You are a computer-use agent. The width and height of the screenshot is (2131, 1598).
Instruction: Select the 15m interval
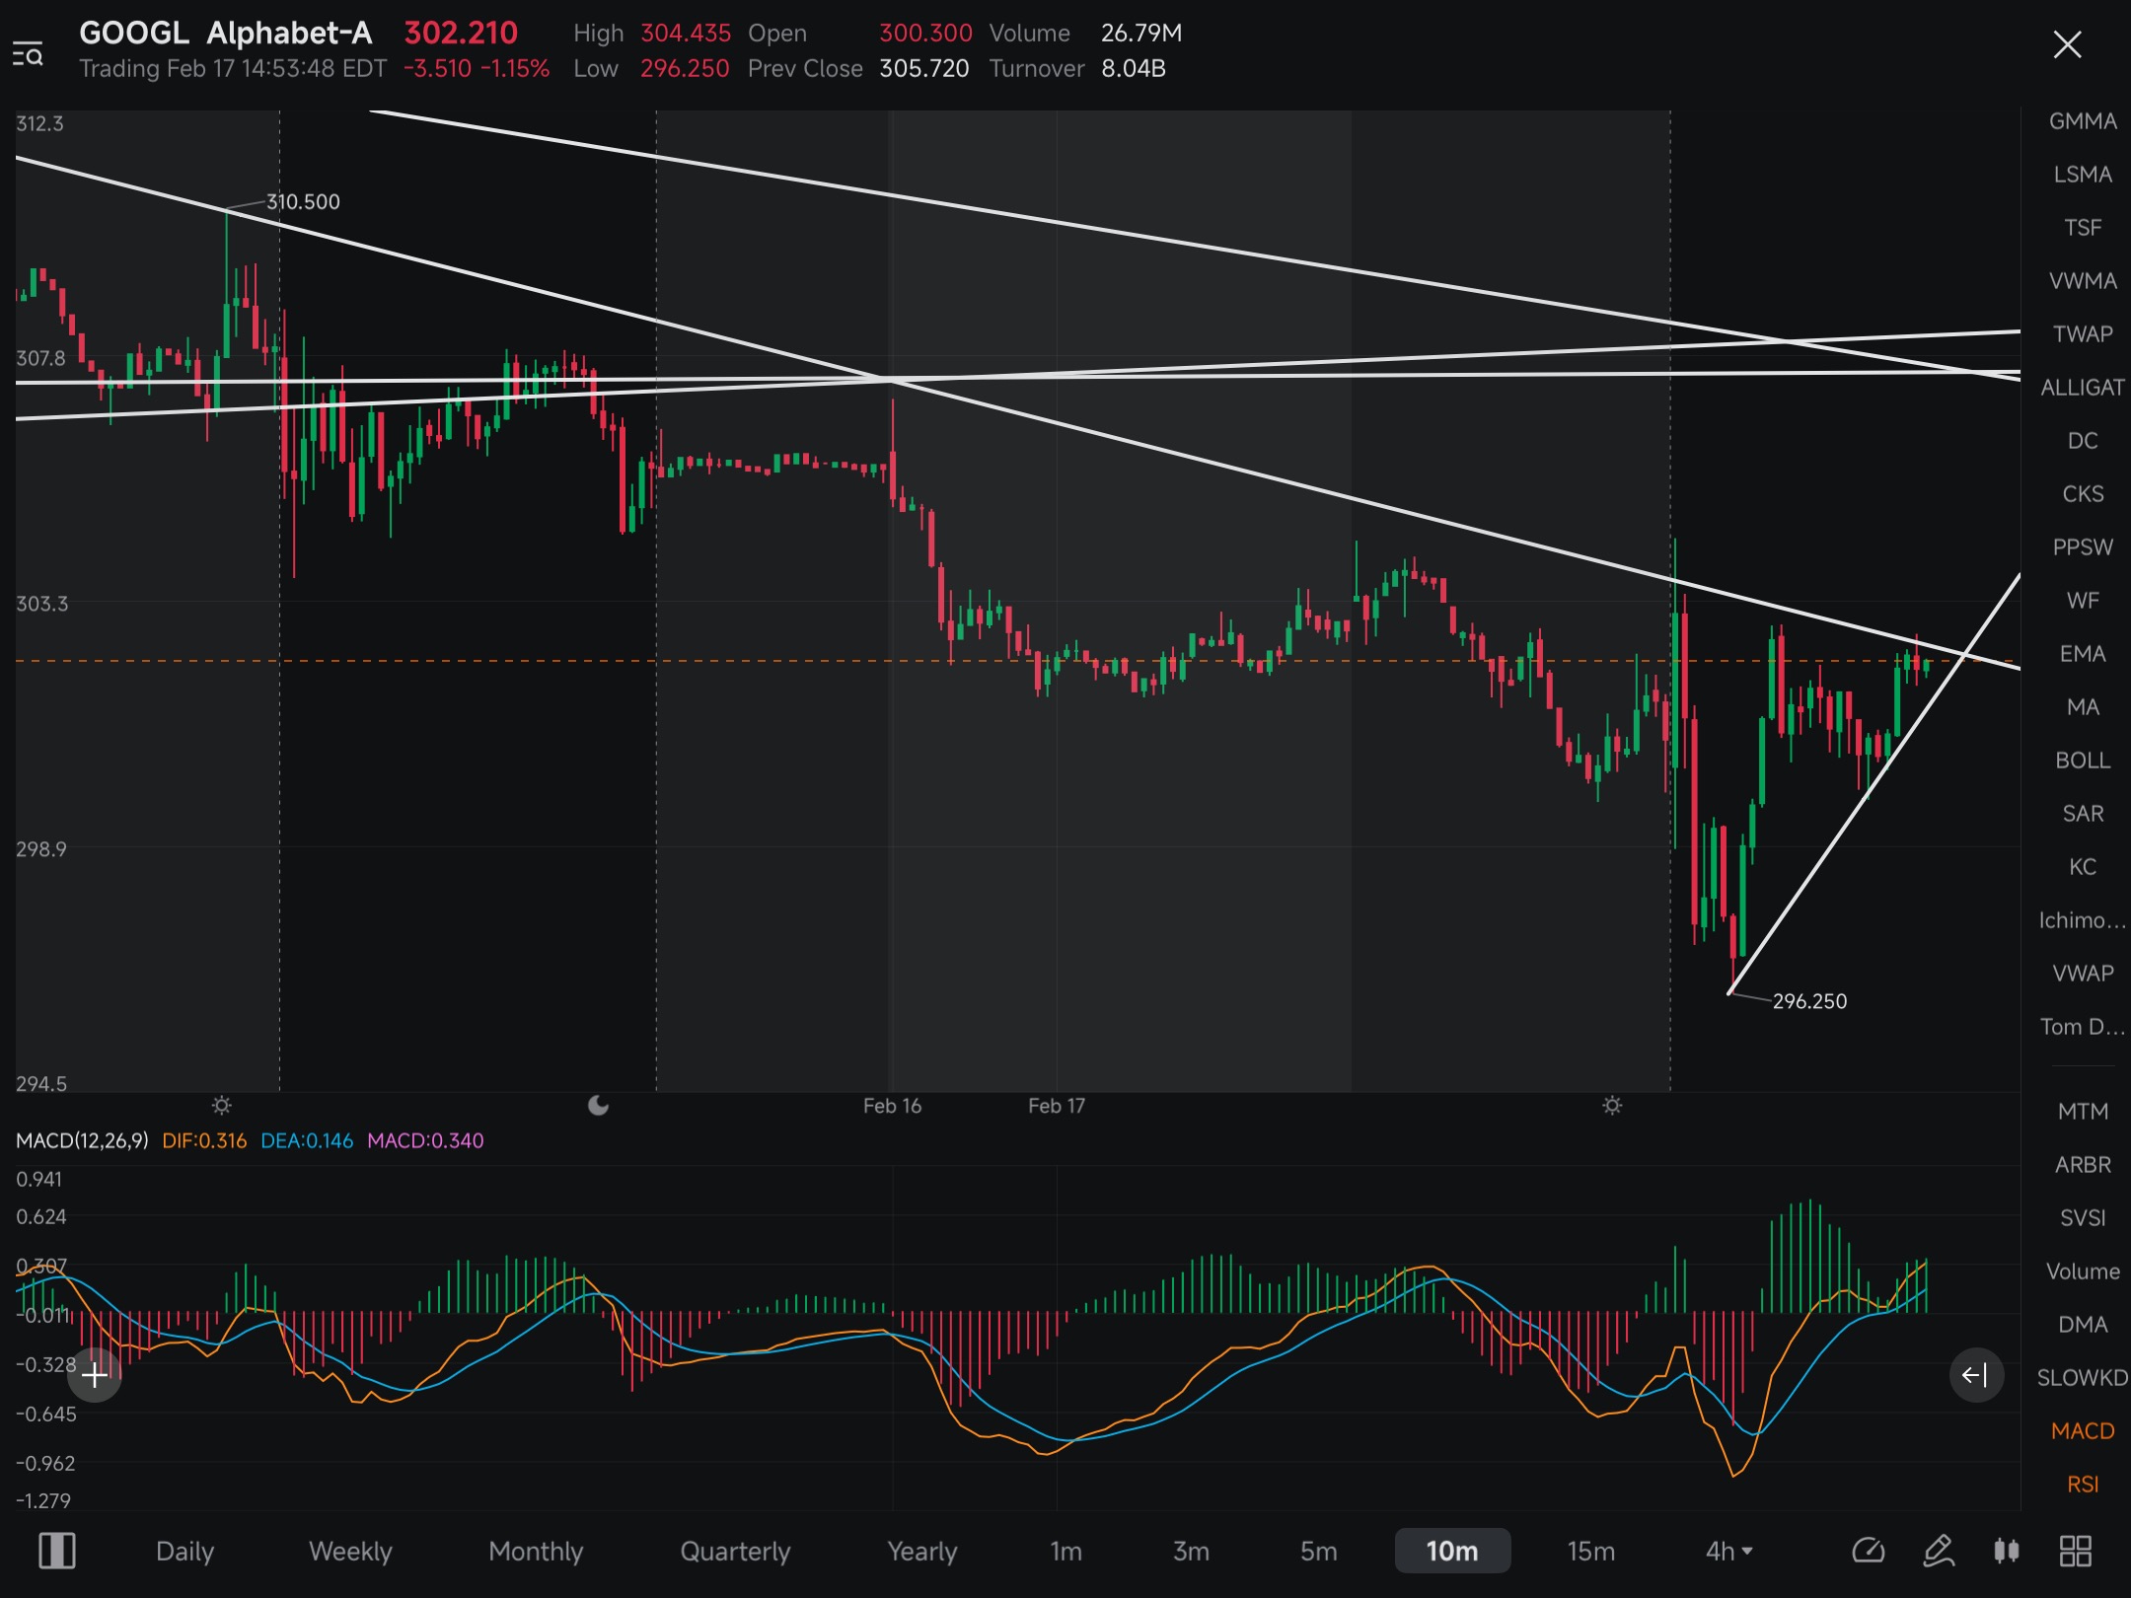coord(1590,1551)
